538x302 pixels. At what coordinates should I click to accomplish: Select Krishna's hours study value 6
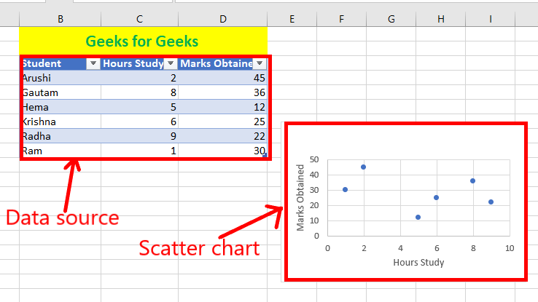point(140,122)
